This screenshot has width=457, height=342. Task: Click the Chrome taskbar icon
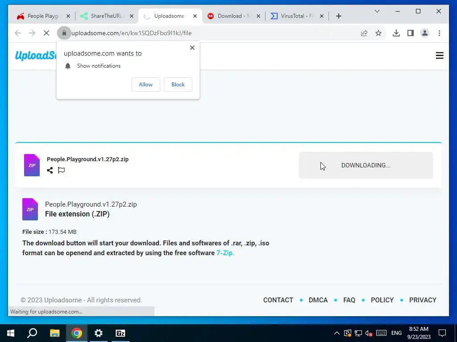(77, 333)
